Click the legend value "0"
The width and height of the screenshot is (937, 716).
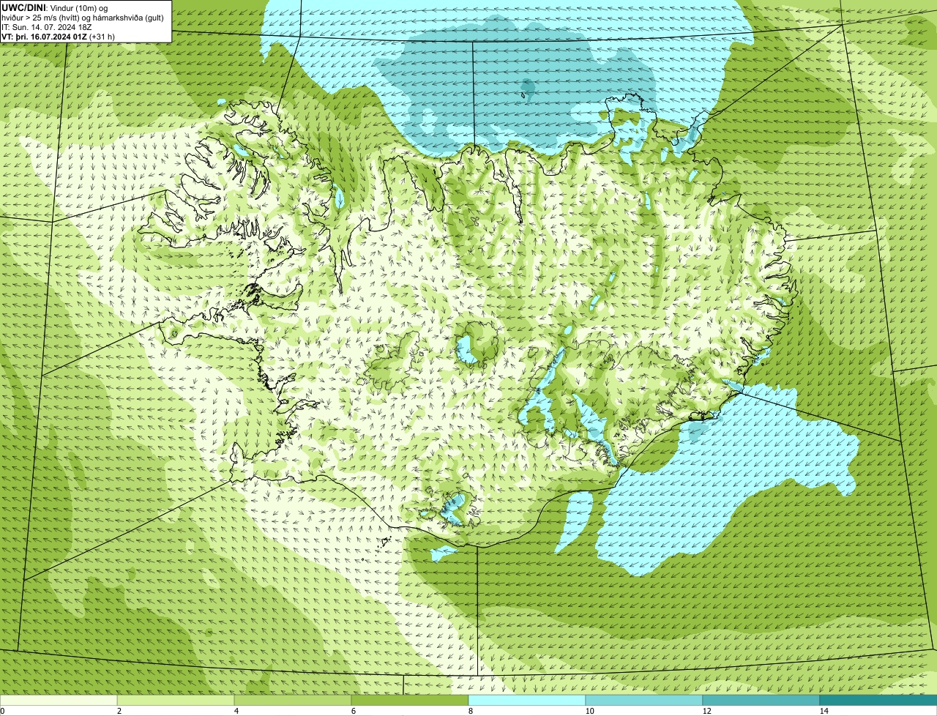(x=3, y=711)
